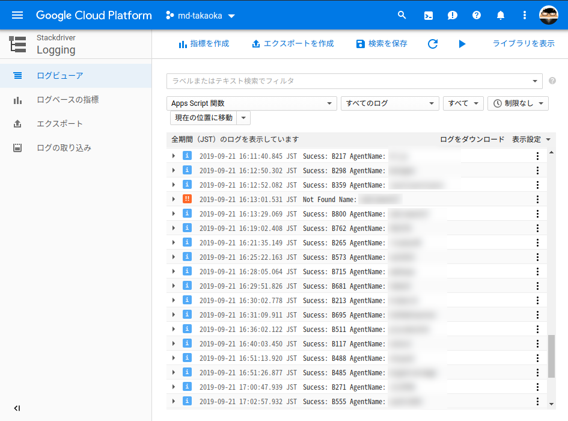Start log streaming with the play icon
Viewport: 568px width, 421px height.
click(462, 44)
